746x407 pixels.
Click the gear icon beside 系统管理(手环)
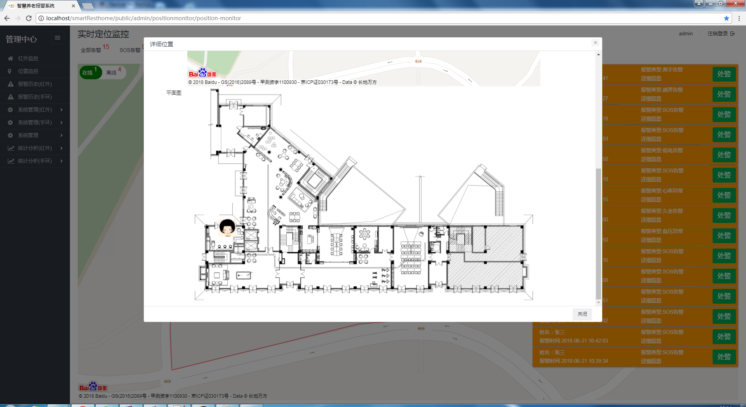pyautogui.click(x=10, y=122)
